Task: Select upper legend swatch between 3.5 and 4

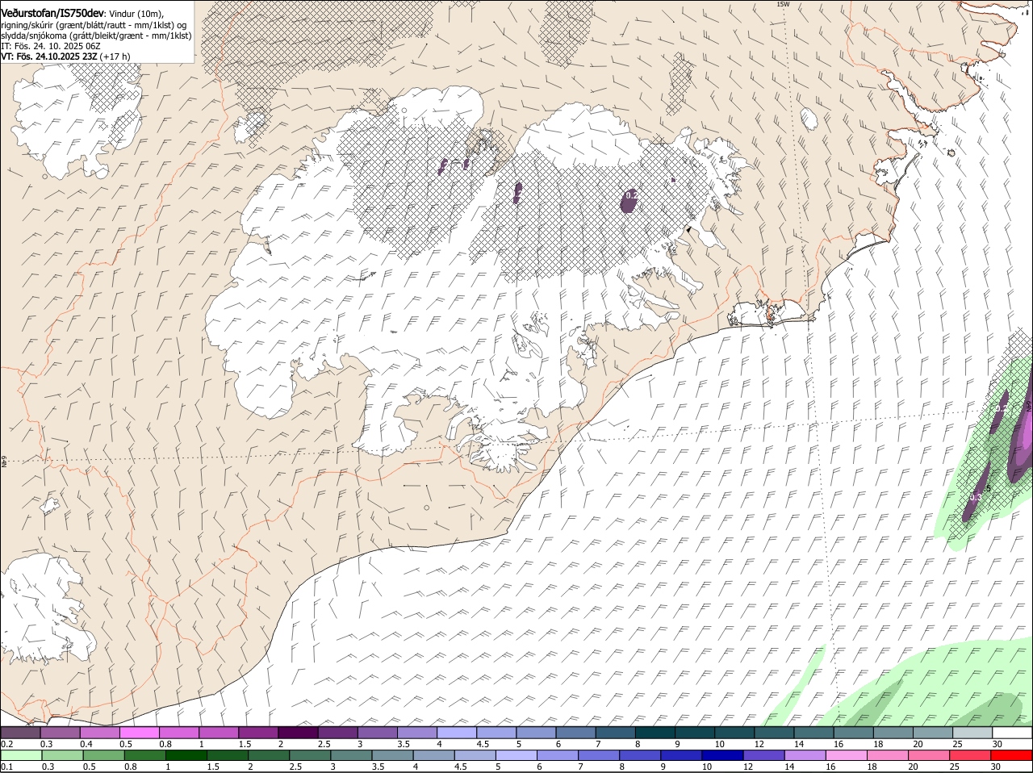Action: click(x=417, y=733)
